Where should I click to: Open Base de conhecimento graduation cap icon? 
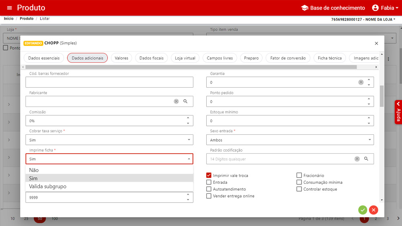[305, 8]
